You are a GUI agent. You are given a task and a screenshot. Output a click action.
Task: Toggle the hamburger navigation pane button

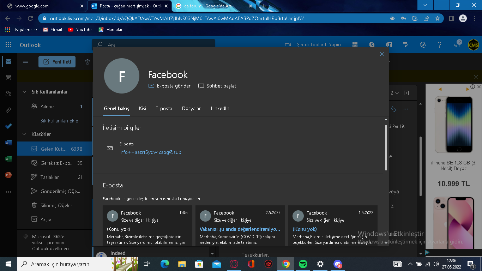point(26,62)
